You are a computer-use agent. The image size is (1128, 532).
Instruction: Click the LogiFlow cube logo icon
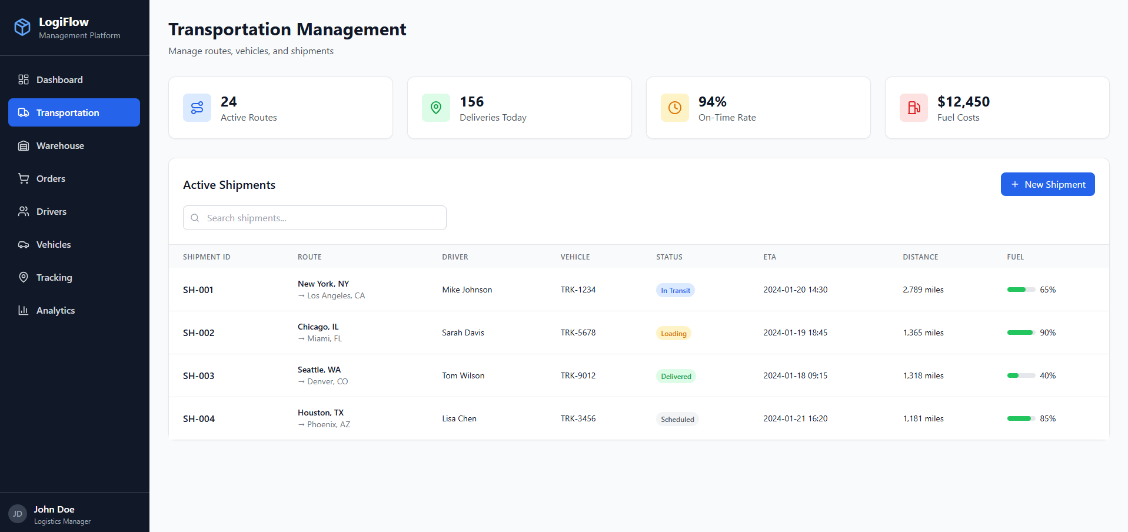tap(22, 27)
